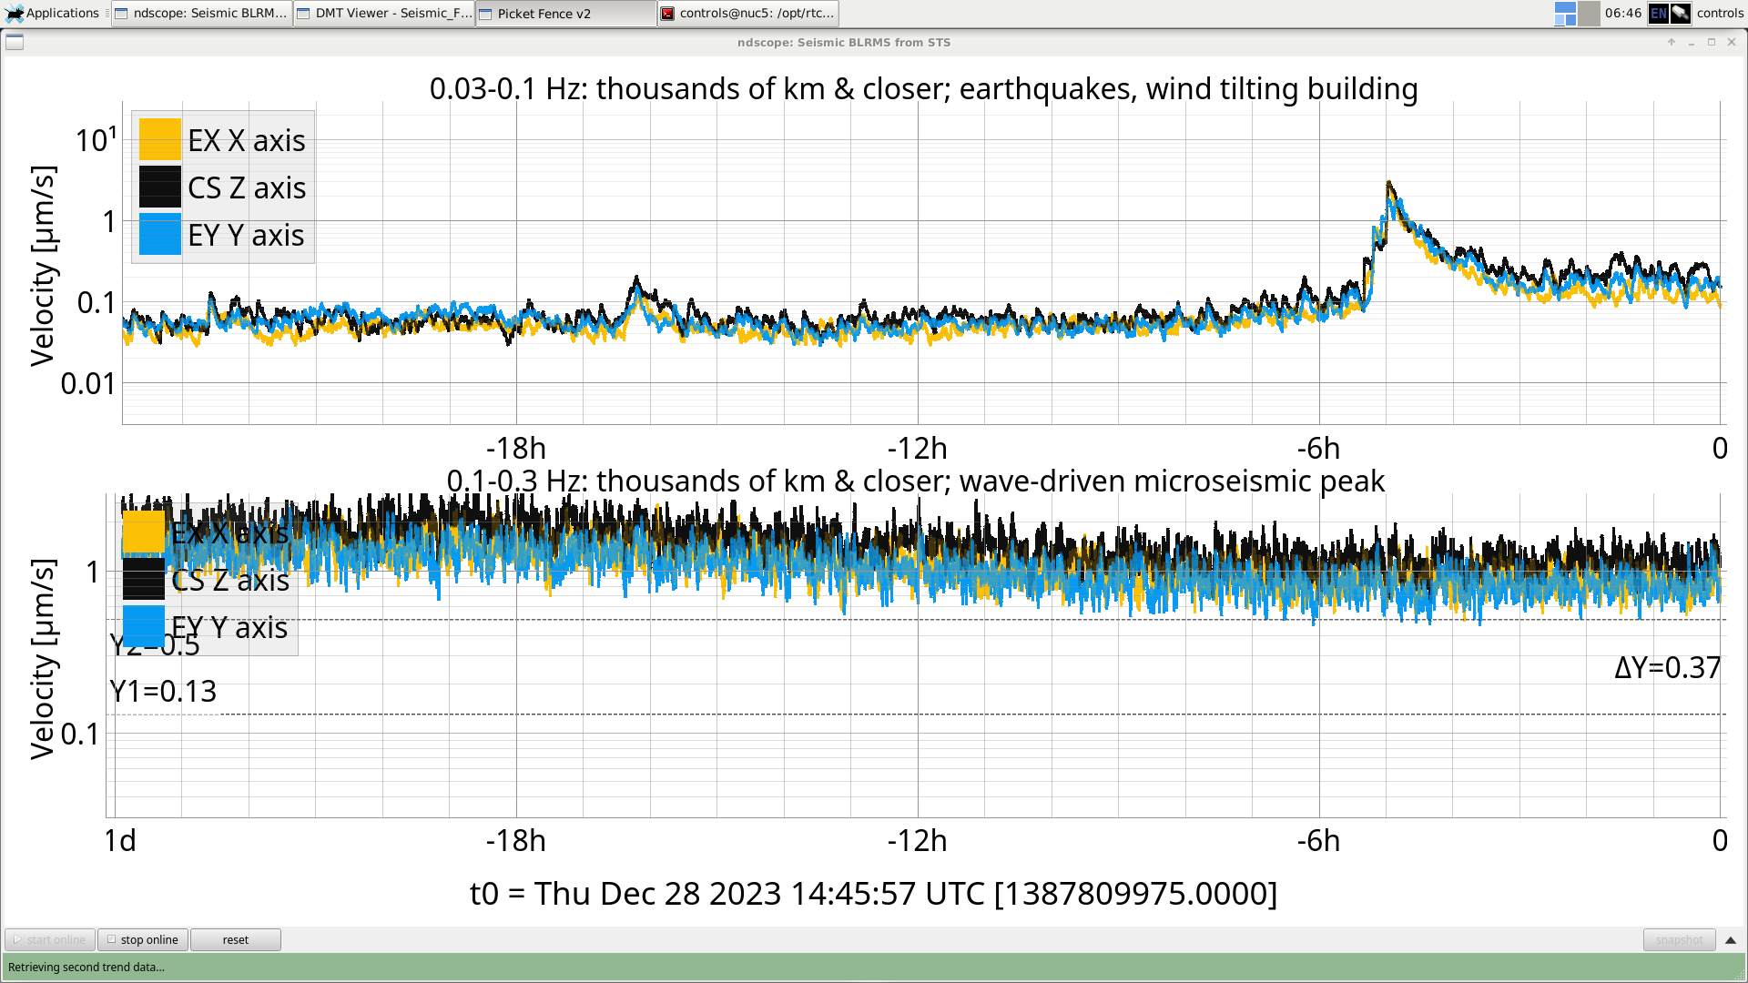Open the controls user menu
Viewport: 1748px width, 983px height.
tap(1720, 13)
